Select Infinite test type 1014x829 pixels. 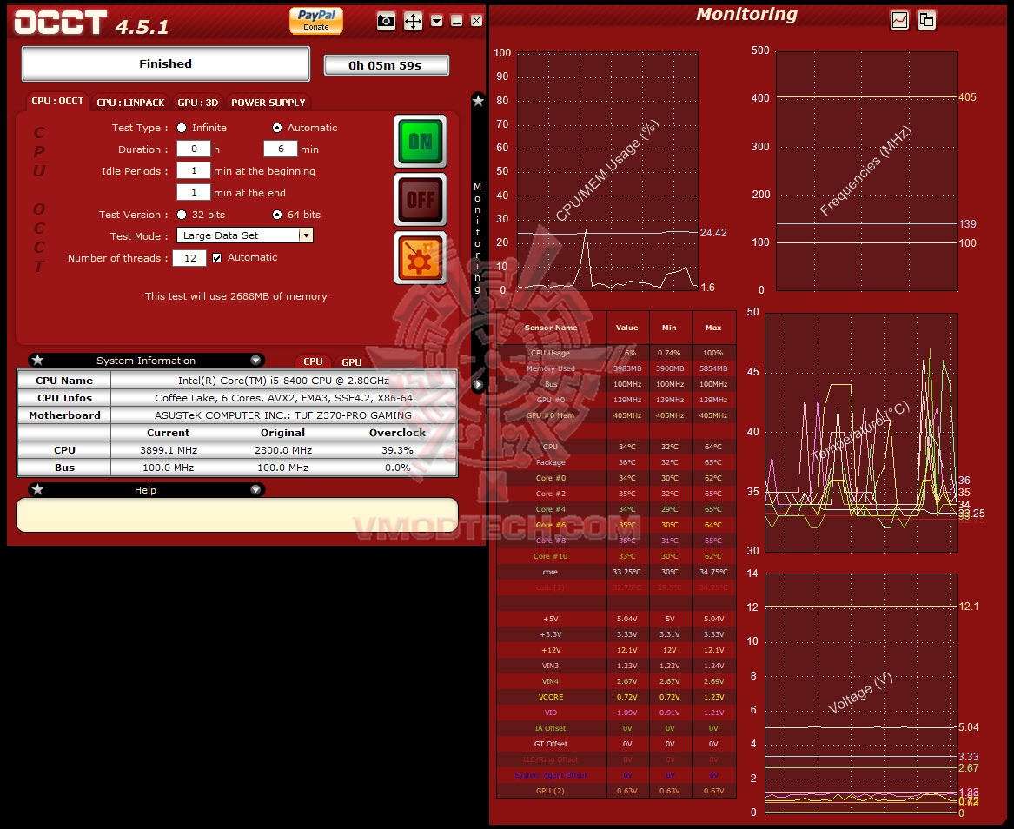182,128
